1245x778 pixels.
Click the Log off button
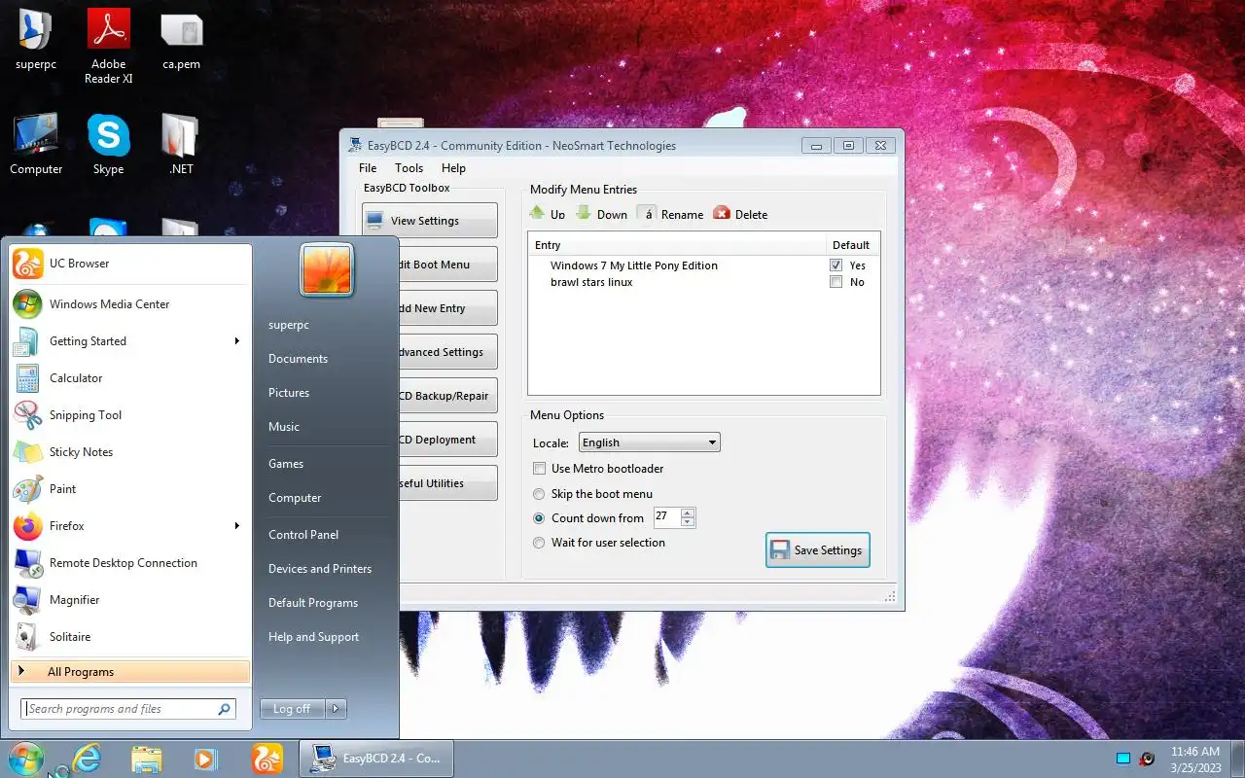(292, 709)
